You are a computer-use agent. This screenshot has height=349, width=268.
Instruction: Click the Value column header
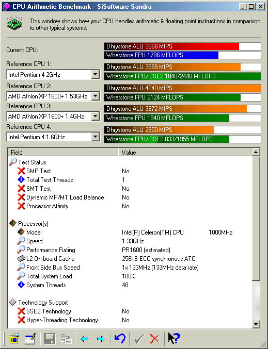pos(185,152)
